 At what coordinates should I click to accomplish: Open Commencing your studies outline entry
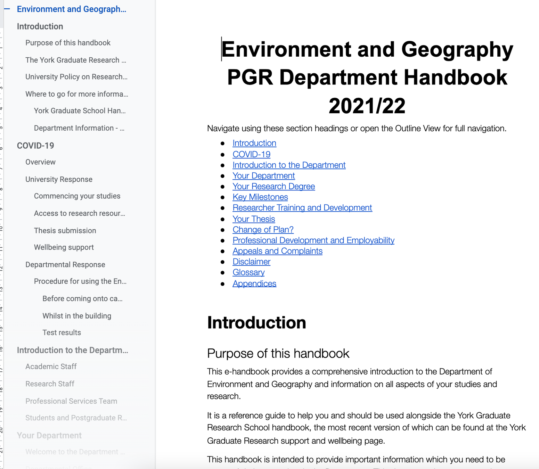click(x=77, y=196)
